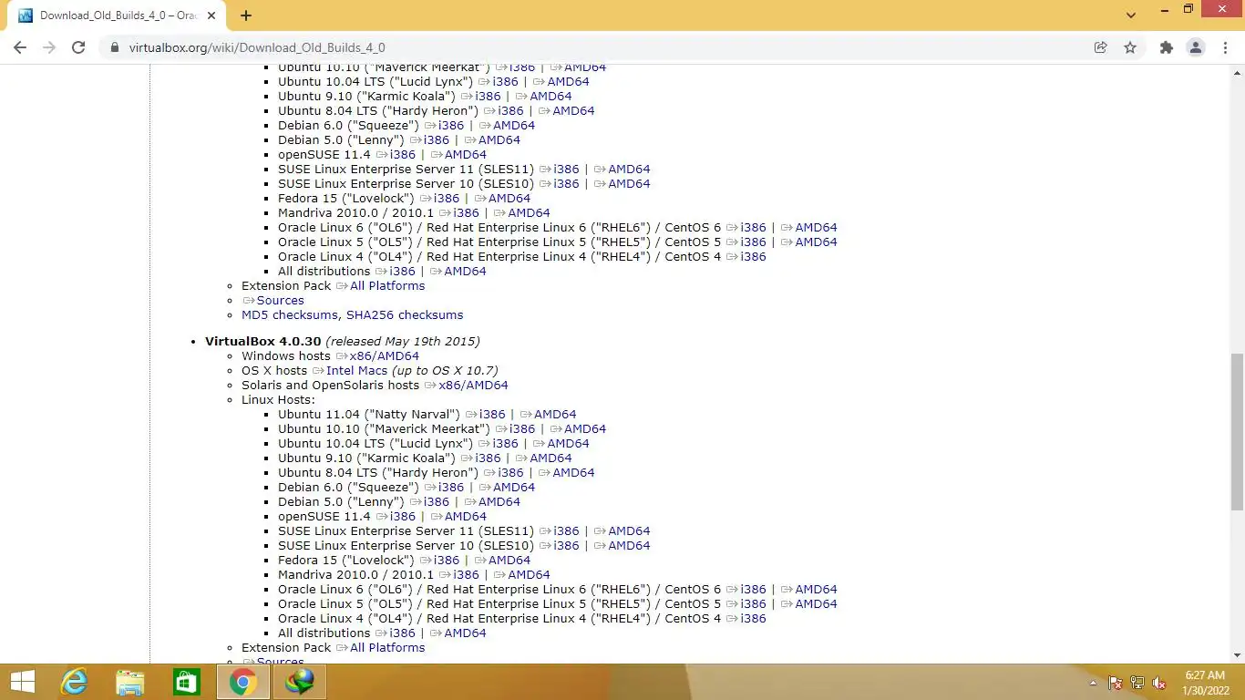Reload the current page
Viewport: 1245px width, 700px height.
[78, 47]
